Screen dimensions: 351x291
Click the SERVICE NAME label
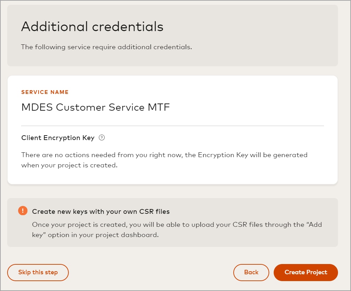(x=45, y=92)
